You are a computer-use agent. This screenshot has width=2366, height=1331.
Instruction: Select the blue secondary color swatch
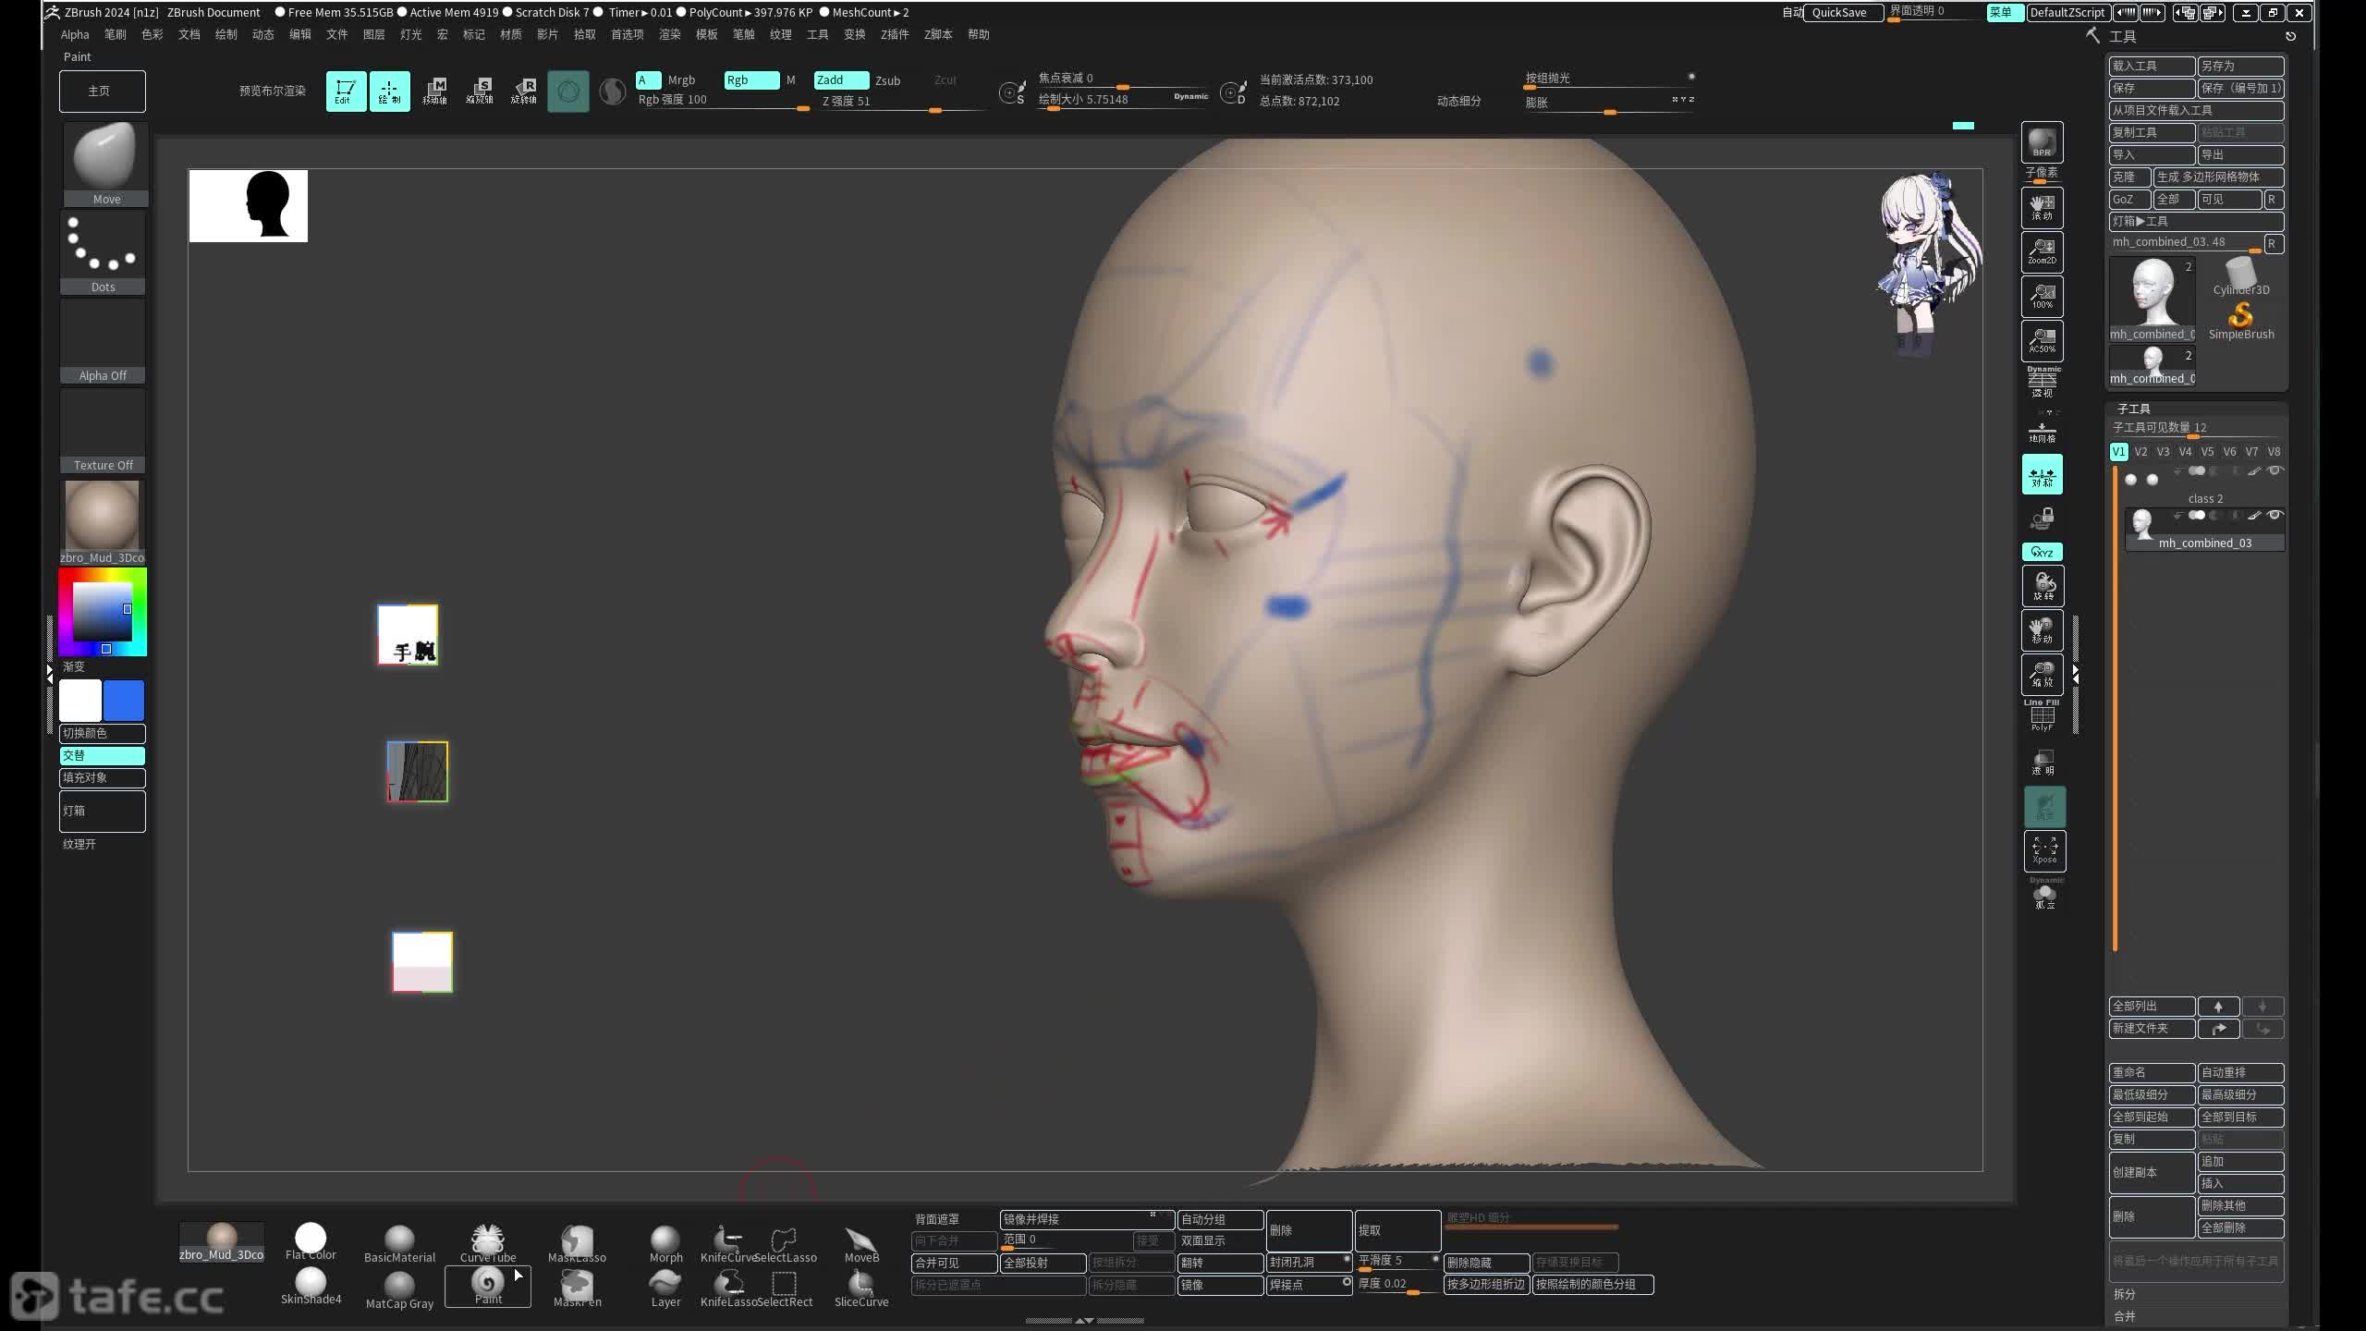(x=124, y=701)
